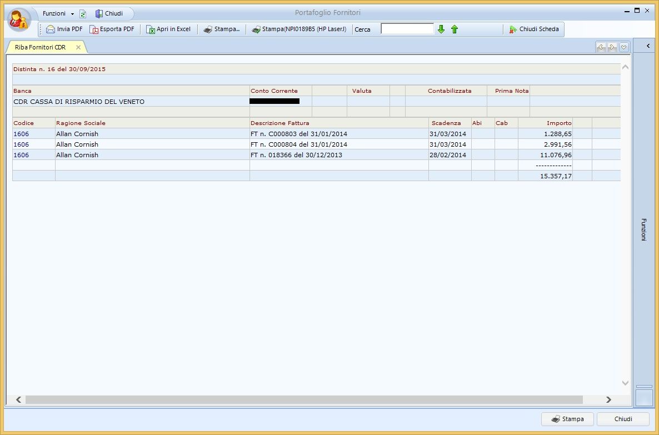The height and width of the screenshot is (435, 659).
Task: Click the green up arrow search previous
Action: tap(455, 29)
